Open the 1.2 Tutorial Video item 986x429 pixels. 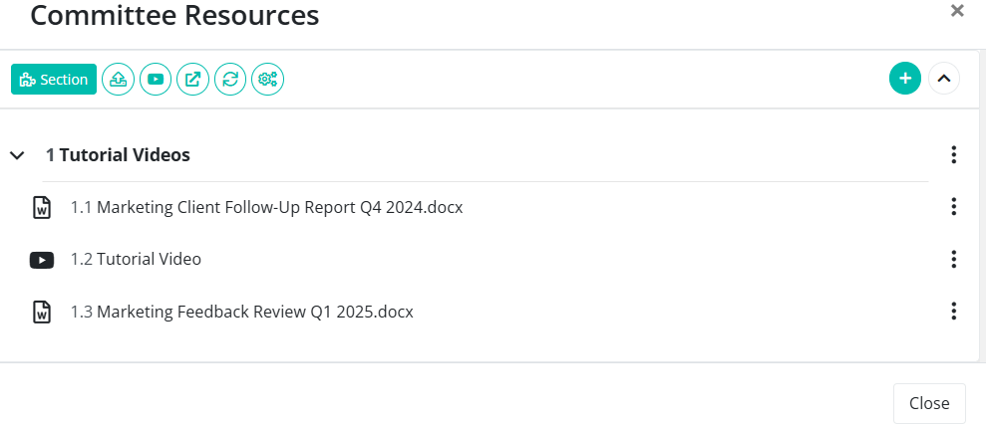tap(136, 259)
